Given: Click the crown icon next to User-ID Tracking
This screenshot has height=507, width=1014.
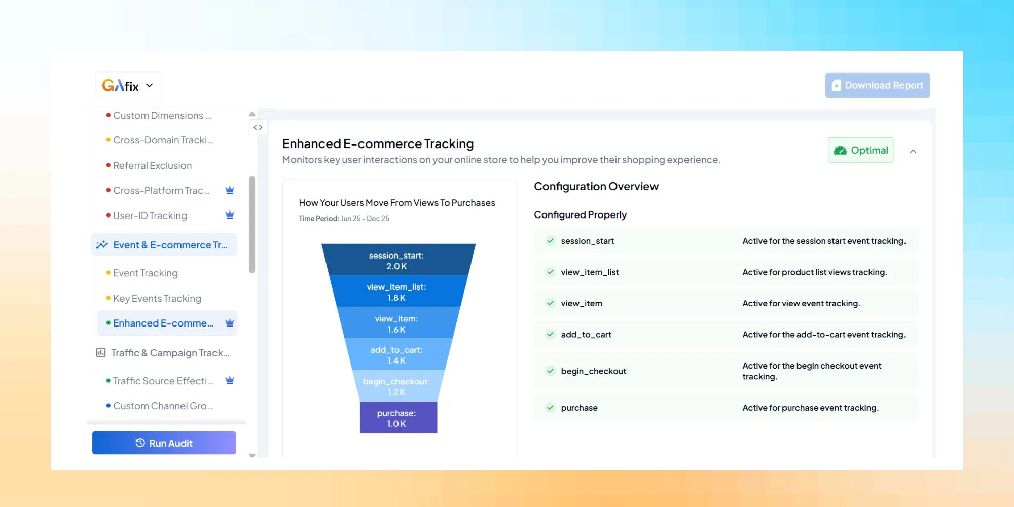Looking at the screenshot, I should (x=229, y=214).
